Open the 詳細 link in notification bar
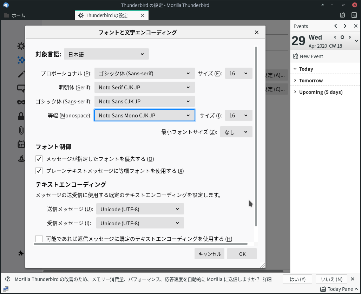The image size is (361, 294). (x=267, y=279)
